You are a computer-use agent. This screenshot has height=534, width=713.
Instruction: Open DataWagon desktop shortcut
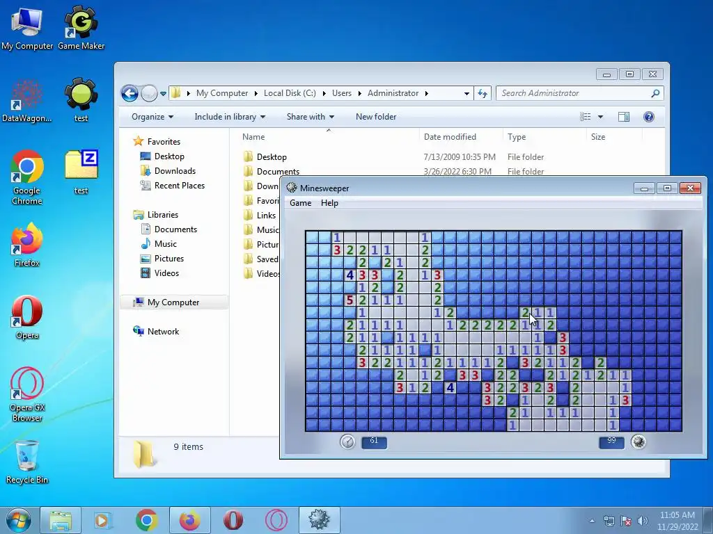tap(27, 100)
